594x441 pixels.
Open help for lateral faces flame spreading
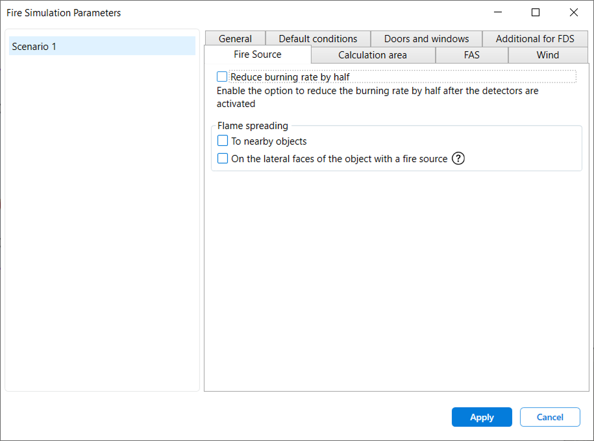point(458,158)
